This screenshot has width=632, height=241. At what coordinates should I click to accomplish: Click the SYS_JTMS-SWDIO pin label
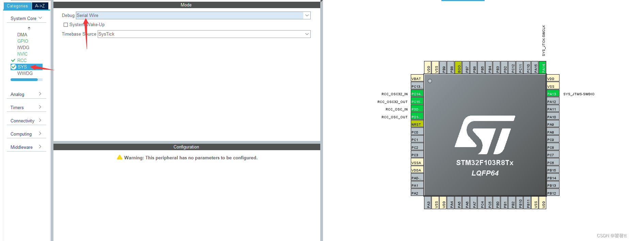579,94
